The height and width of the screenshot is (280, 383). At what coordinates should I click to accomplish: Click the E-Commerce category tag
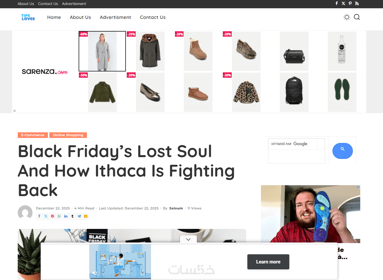(x=33, y=135)
